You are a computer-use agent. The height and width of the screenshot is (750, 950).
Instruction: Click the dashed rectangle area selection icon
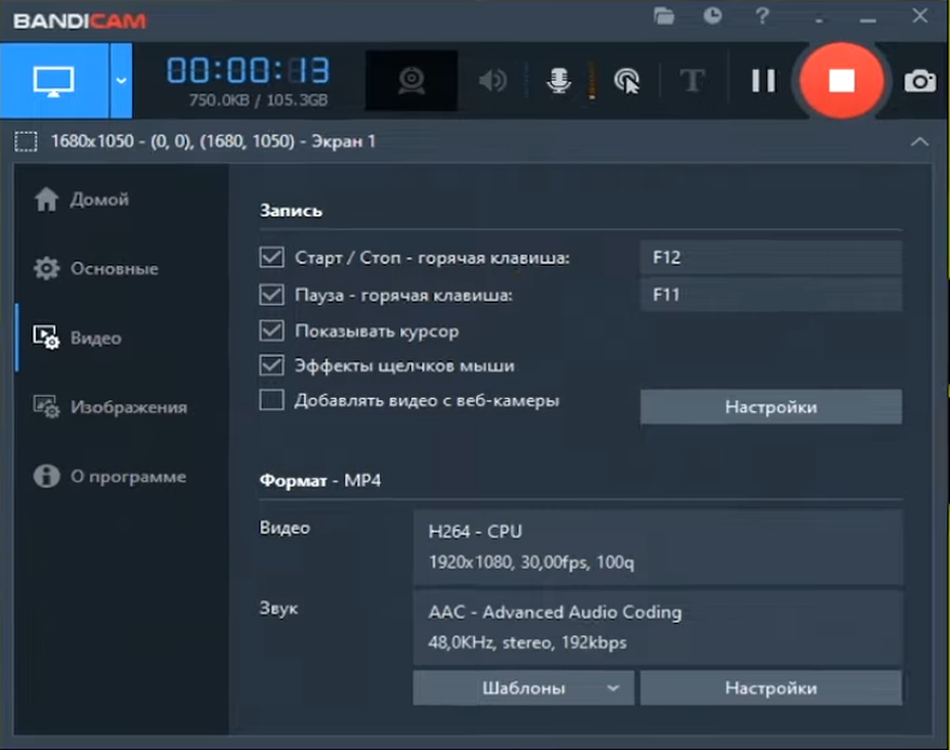(x=26, y=141)
